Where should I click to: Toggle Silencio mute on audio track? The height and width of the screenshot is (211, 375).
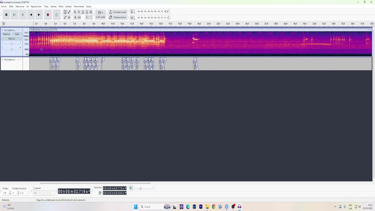6,34
